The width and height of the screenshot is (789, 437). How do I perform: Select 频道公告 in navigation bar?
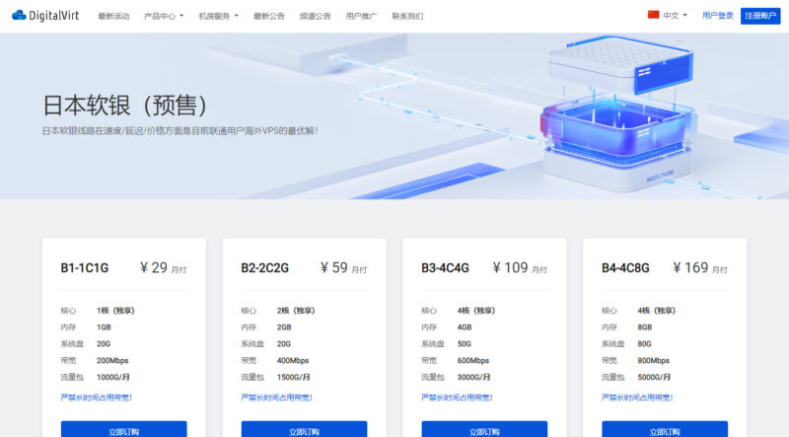[315, 17]
